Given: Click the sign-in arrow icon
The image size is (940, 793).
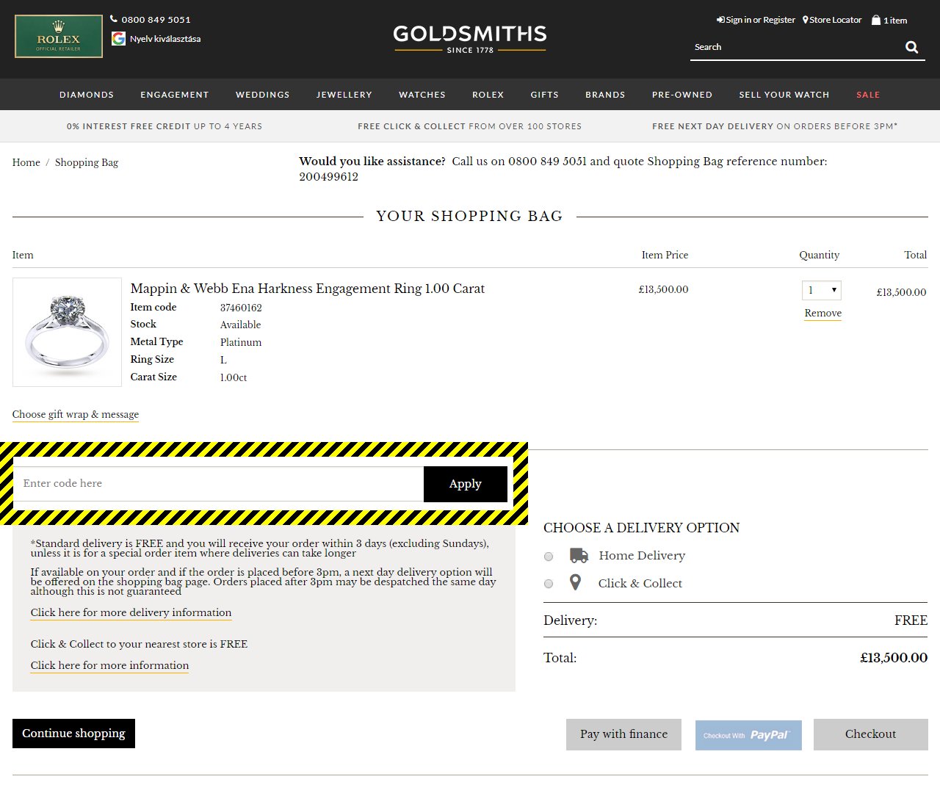Looking at the screenshot, I should [720, 20].
